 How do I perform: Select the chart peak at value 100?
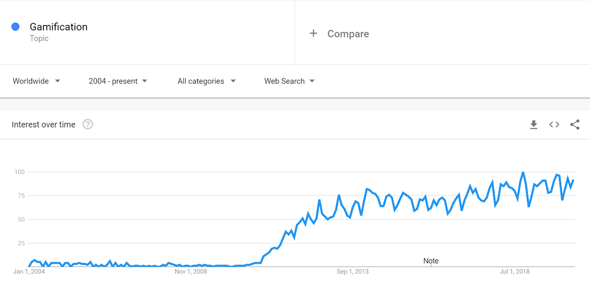tap(523, 172)
